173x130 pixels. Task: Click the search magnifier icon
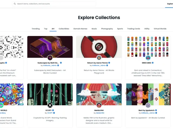(15, 4)
